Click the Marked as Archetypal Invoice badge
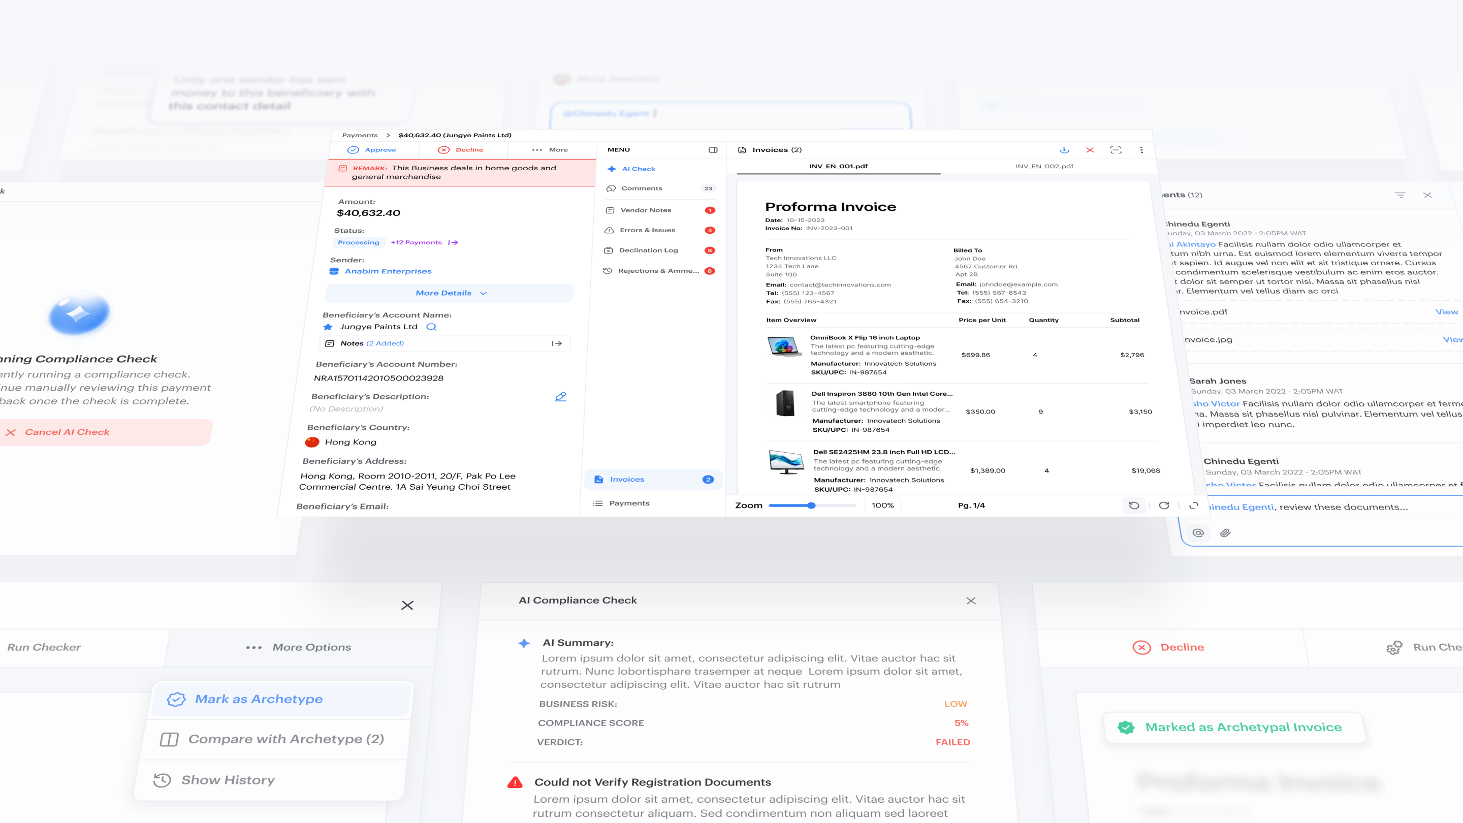Screen dimensions: 1463x823 point(1234,727)
